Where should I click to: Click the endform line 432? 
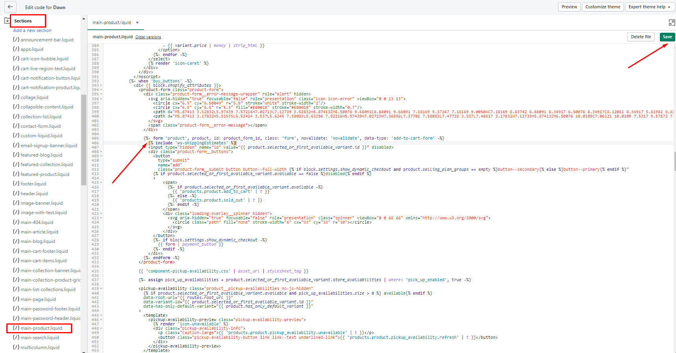point(162,258)
